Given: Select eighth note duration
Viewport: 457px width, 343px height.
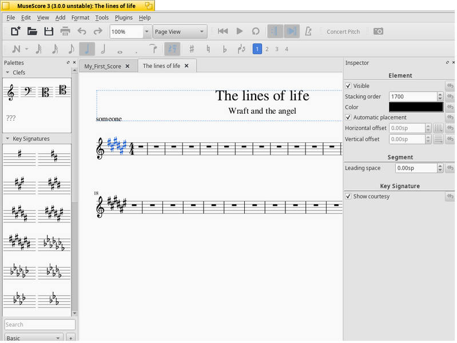Looking at the screenshot, I should (71, 49).
